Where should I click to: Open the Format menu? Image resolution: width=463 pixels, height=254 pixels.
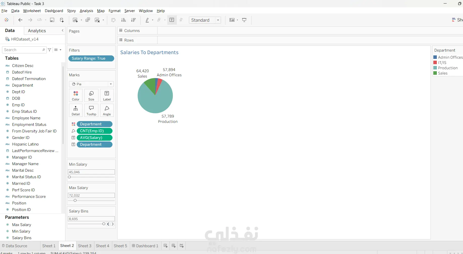[114, 11]
